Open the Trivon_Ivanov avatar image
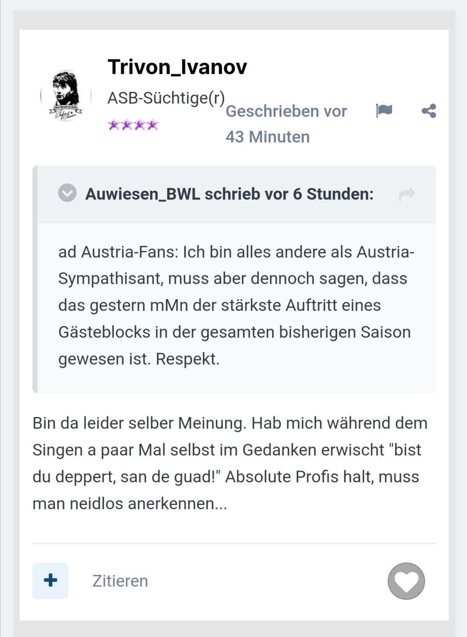 tap(66, 96)
